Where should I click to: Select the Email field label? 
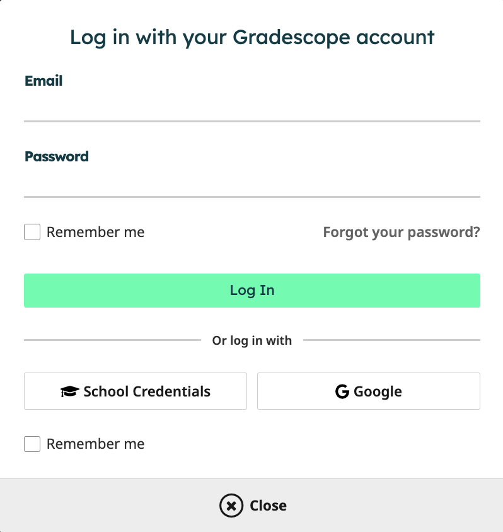tap(43, 81)
